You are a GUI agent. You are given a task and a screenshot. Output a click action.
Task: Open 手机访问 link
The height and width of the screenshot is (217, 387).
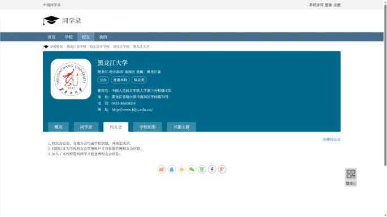(x=316, y=5)
